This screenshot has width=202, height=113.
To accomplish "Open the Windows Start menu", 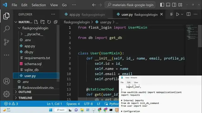I will click(x=51, y=110).
